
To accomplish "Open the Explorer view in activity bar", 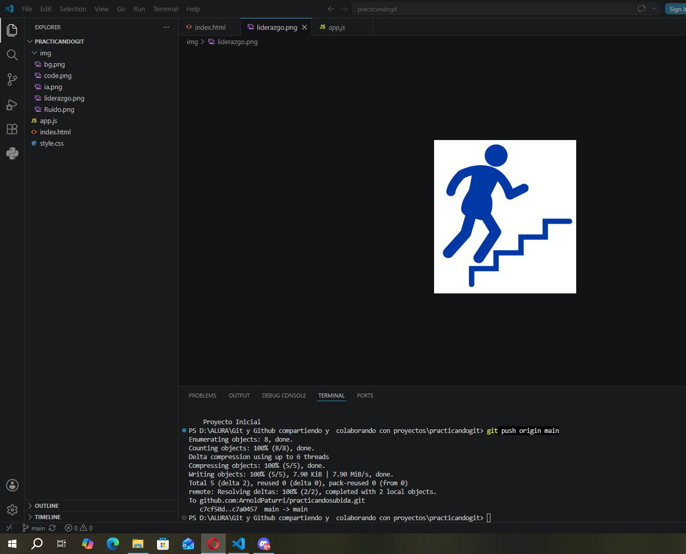I will (x=12, y=30).
